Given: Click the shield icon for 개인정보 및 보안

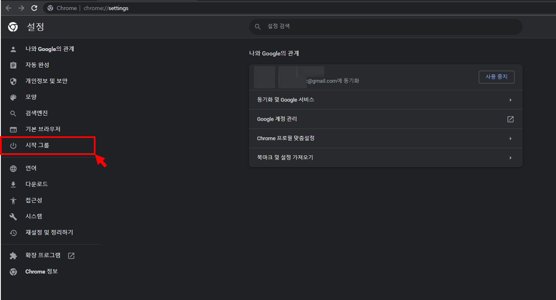Looking at the screenshot, I should point(13,81).
